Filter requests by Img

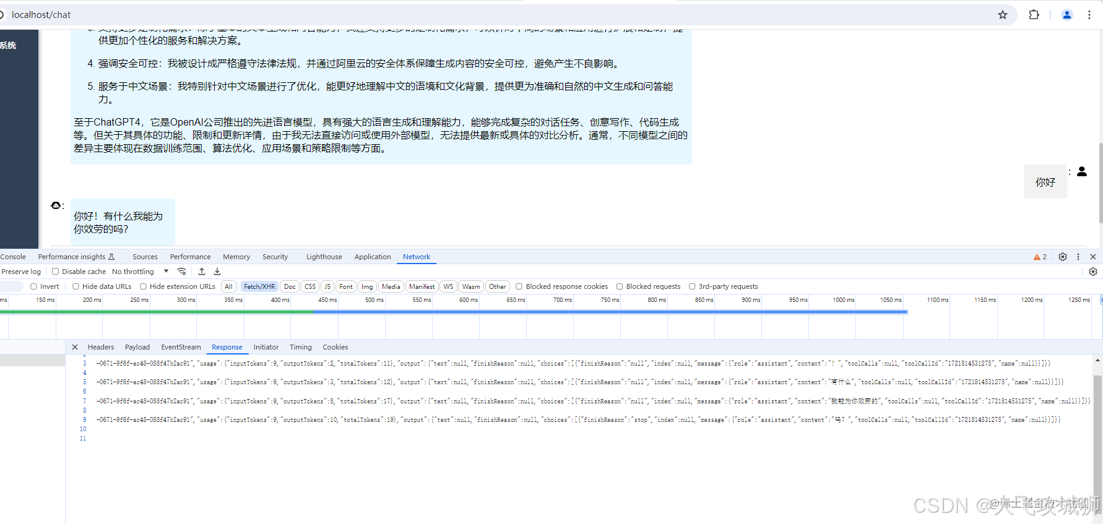[367, 286]
